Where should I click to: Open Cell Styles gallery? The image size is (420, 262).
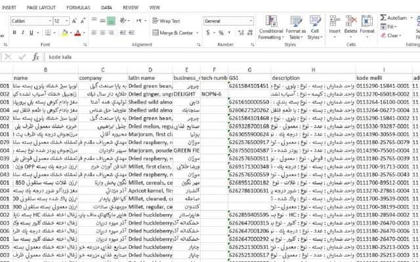(x=315, y=28)
